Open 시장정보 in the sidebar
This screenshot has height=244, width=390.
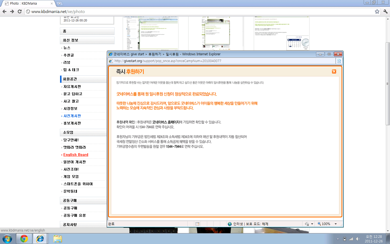point(70,108)
